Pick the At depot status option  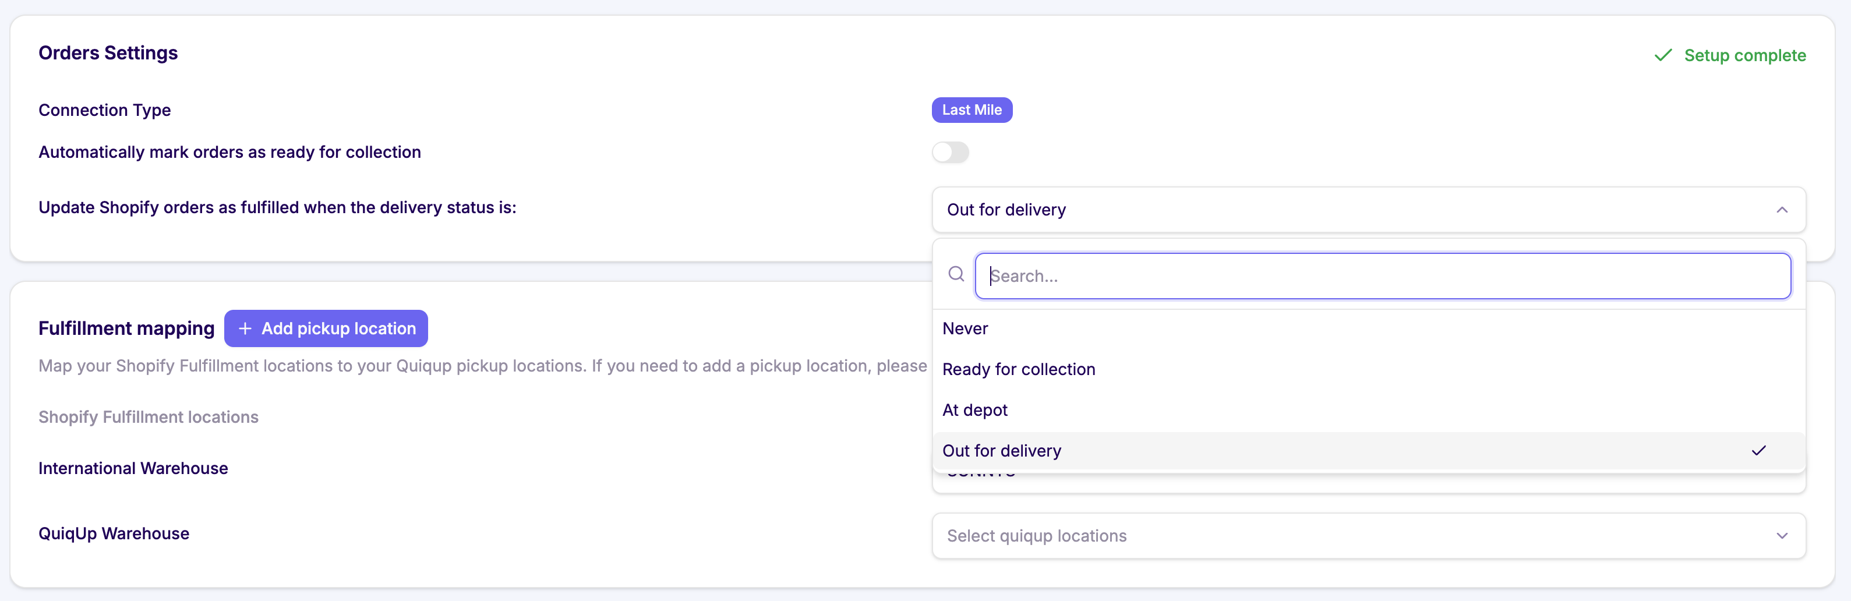974,410
